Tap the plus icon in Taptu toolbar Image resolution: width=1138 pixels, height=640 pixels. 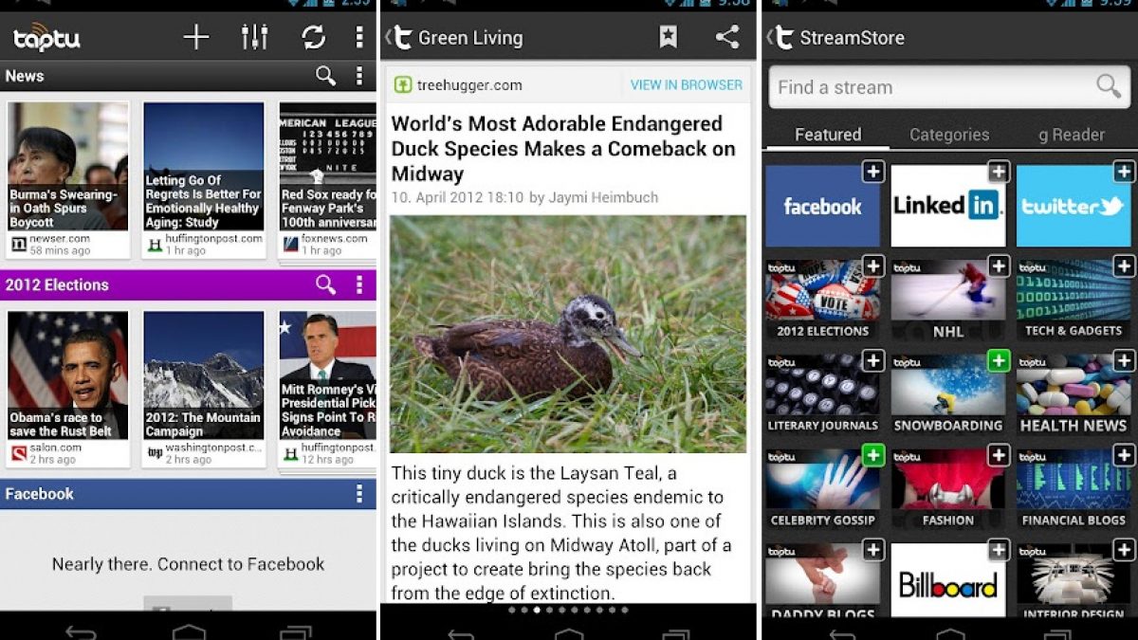(x=196, y=37)
